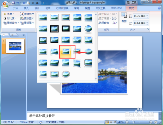This screenshot has height=125, width=163.
Task: Open the 幻灯片放映 Slide Show tab
Action: [62, 8]
